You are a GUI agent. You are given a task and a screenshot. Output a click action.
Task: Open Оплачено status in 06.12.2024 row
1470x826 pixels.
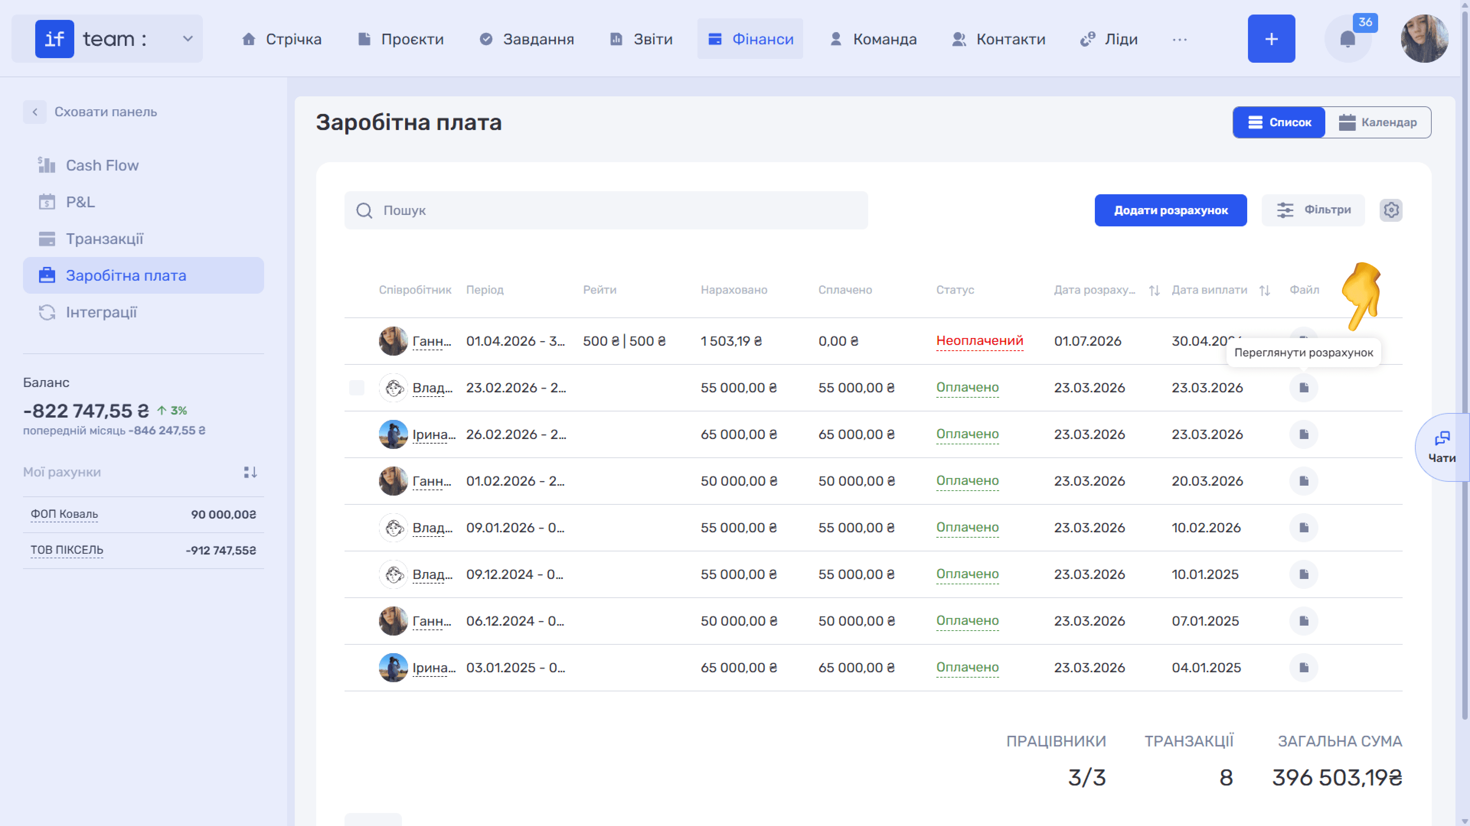click(967, 621)
